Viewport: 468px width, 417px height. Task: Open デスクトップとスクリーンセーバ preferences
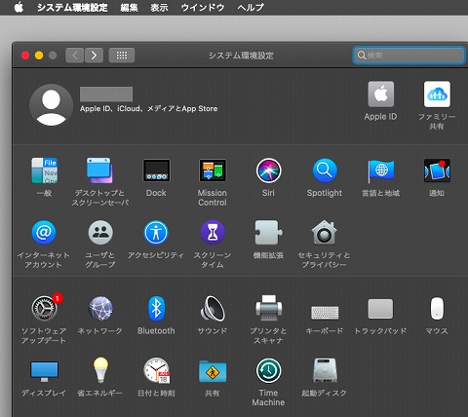pyautogui.click(x=99, y=171)
